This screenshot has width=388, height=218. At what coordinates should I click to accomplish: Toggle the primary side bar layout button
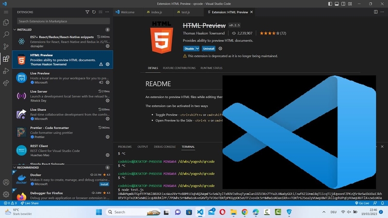click(330, 4)
